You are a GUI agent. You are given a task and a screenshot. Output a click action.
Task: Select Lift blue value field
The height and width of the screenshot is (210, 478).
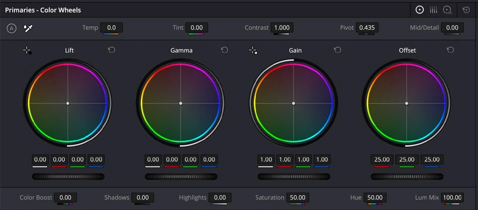[x=97, y=159]
